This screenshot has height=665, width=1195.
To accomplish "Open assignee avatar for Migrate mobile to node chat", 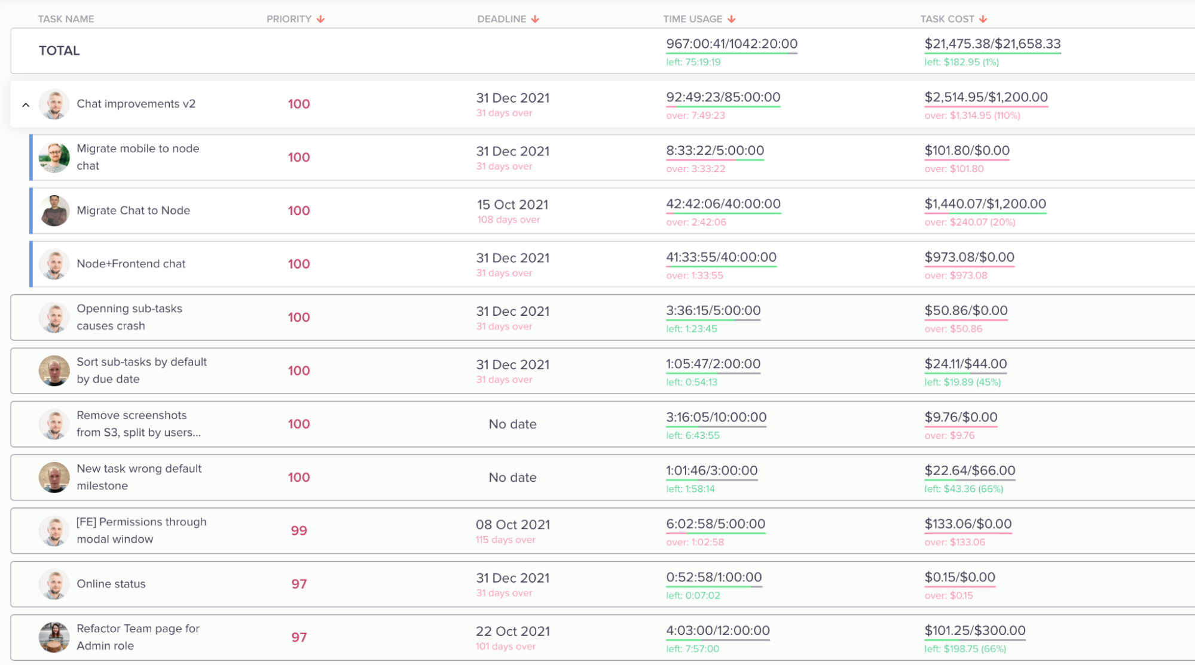I will click(x=54, y=158).
